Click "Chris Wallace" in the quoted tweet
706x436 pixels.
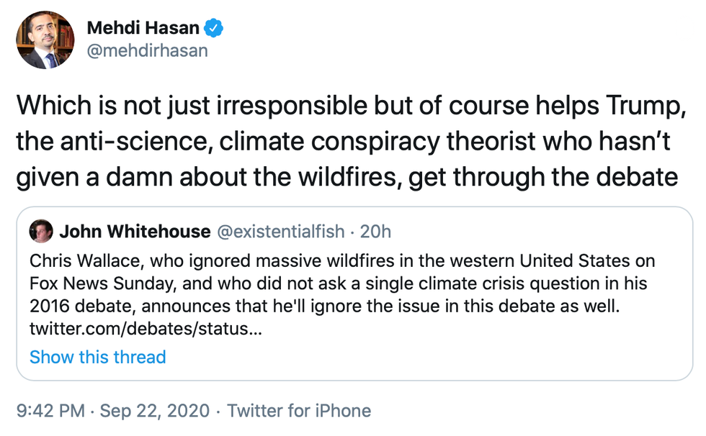point(74,260)
